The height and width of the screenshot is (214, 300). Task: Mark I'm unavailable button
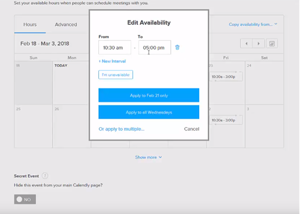coord(115,75)
